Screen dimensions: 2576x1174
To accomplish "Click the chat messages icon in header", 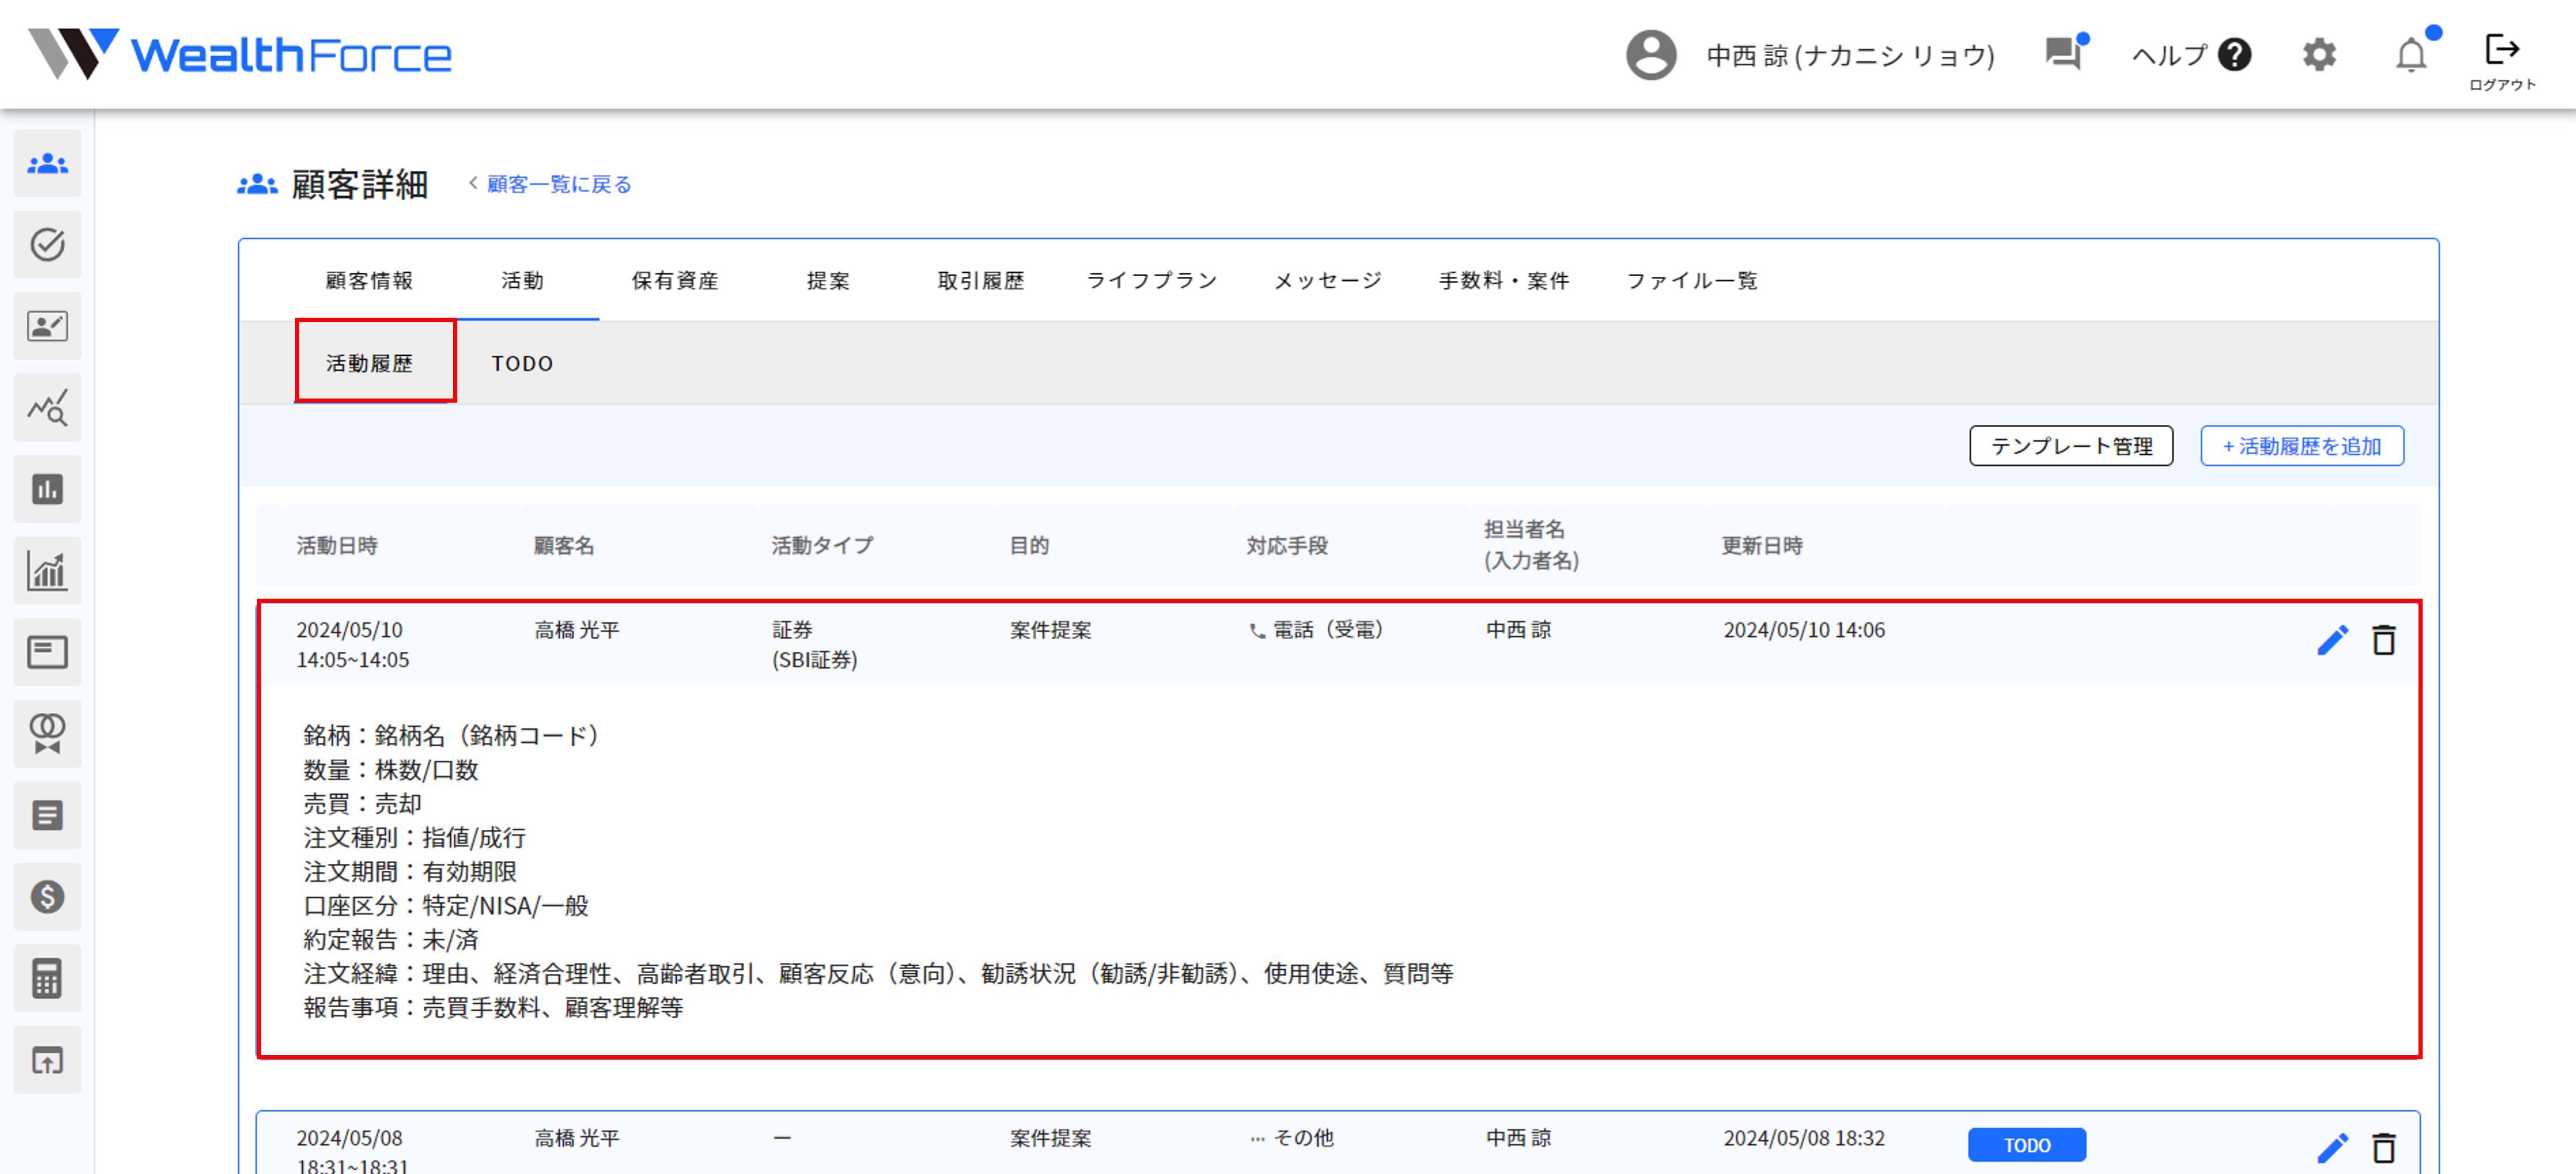I will tap(2063, 53).
